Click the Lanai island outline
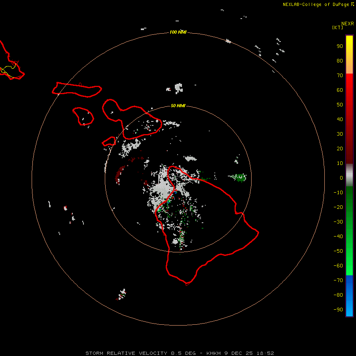 (83, 116)
